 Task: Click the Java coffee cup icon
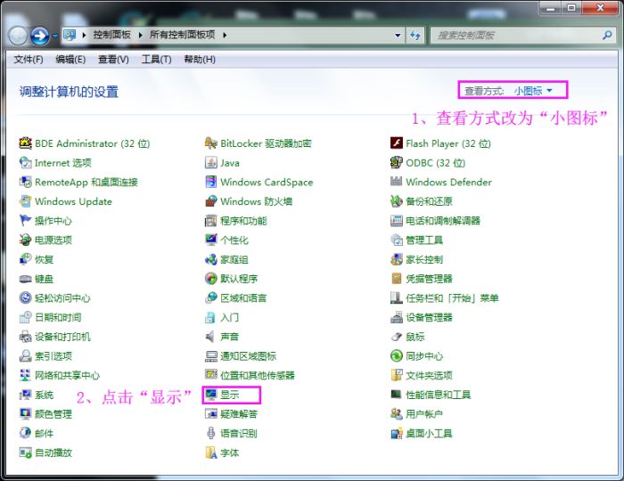tap(211, 163)
